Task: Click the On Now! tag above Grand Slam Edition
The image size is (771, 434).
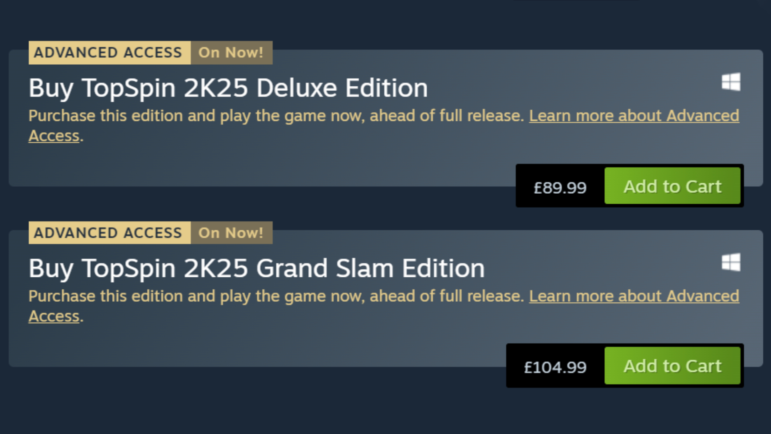Action: coord(231,233)
